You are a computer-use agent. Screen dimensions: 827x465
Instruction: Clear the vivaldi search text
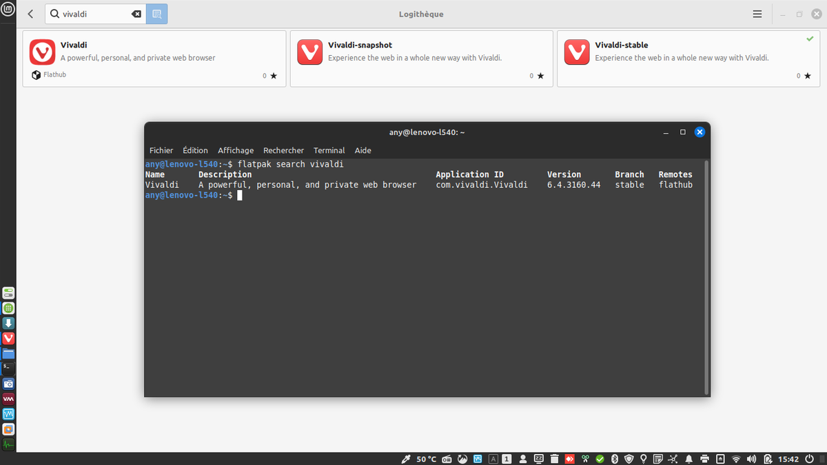[x=136, y=14]
